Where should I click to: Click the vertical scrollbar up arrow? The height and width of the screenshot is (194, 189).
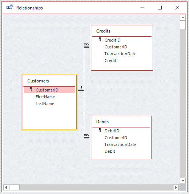point(183,17)
